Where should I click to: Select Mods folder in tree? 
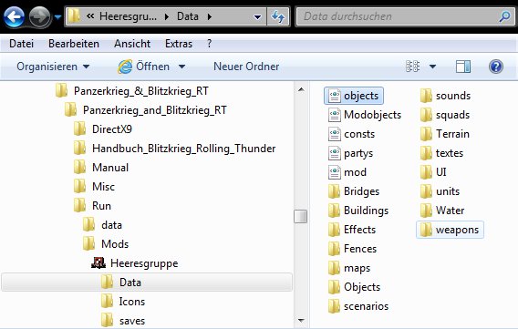pos(115,244)
